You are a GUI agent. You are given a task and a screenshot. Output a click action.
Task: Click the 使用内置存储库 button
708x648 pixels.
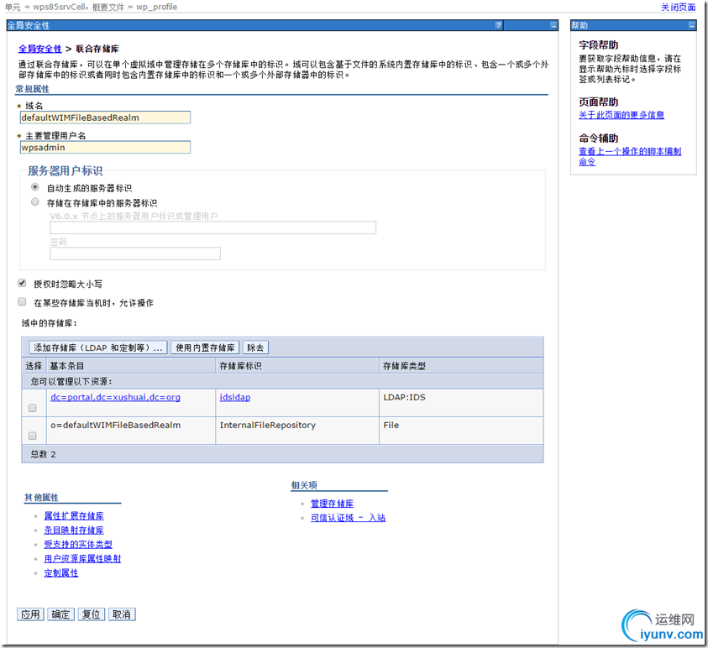(205, 348)
